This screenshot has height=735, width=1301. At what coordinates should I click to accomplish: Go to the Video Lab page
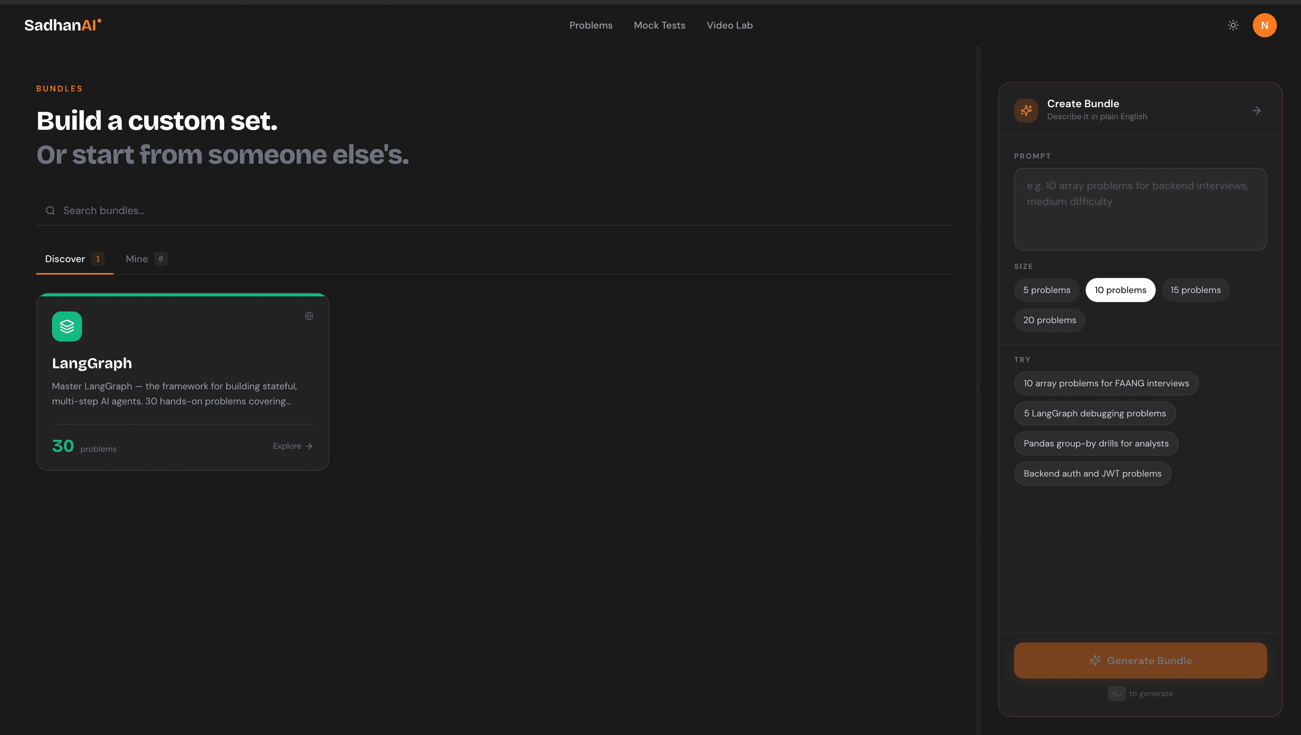(x=729, y=25)
